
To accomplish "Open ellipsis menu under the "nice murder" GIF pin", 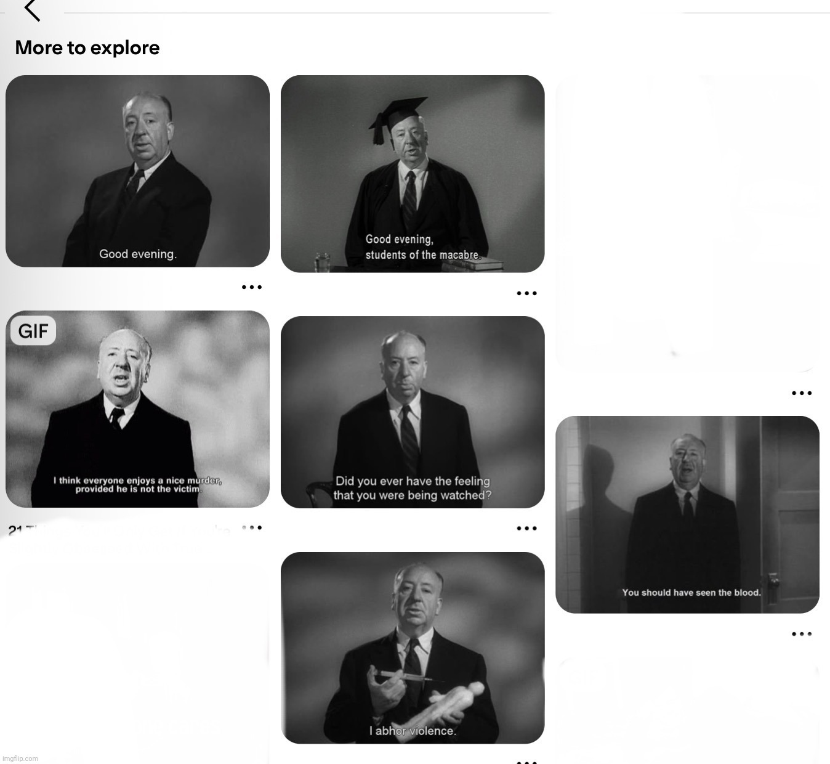I will point(252,528).
